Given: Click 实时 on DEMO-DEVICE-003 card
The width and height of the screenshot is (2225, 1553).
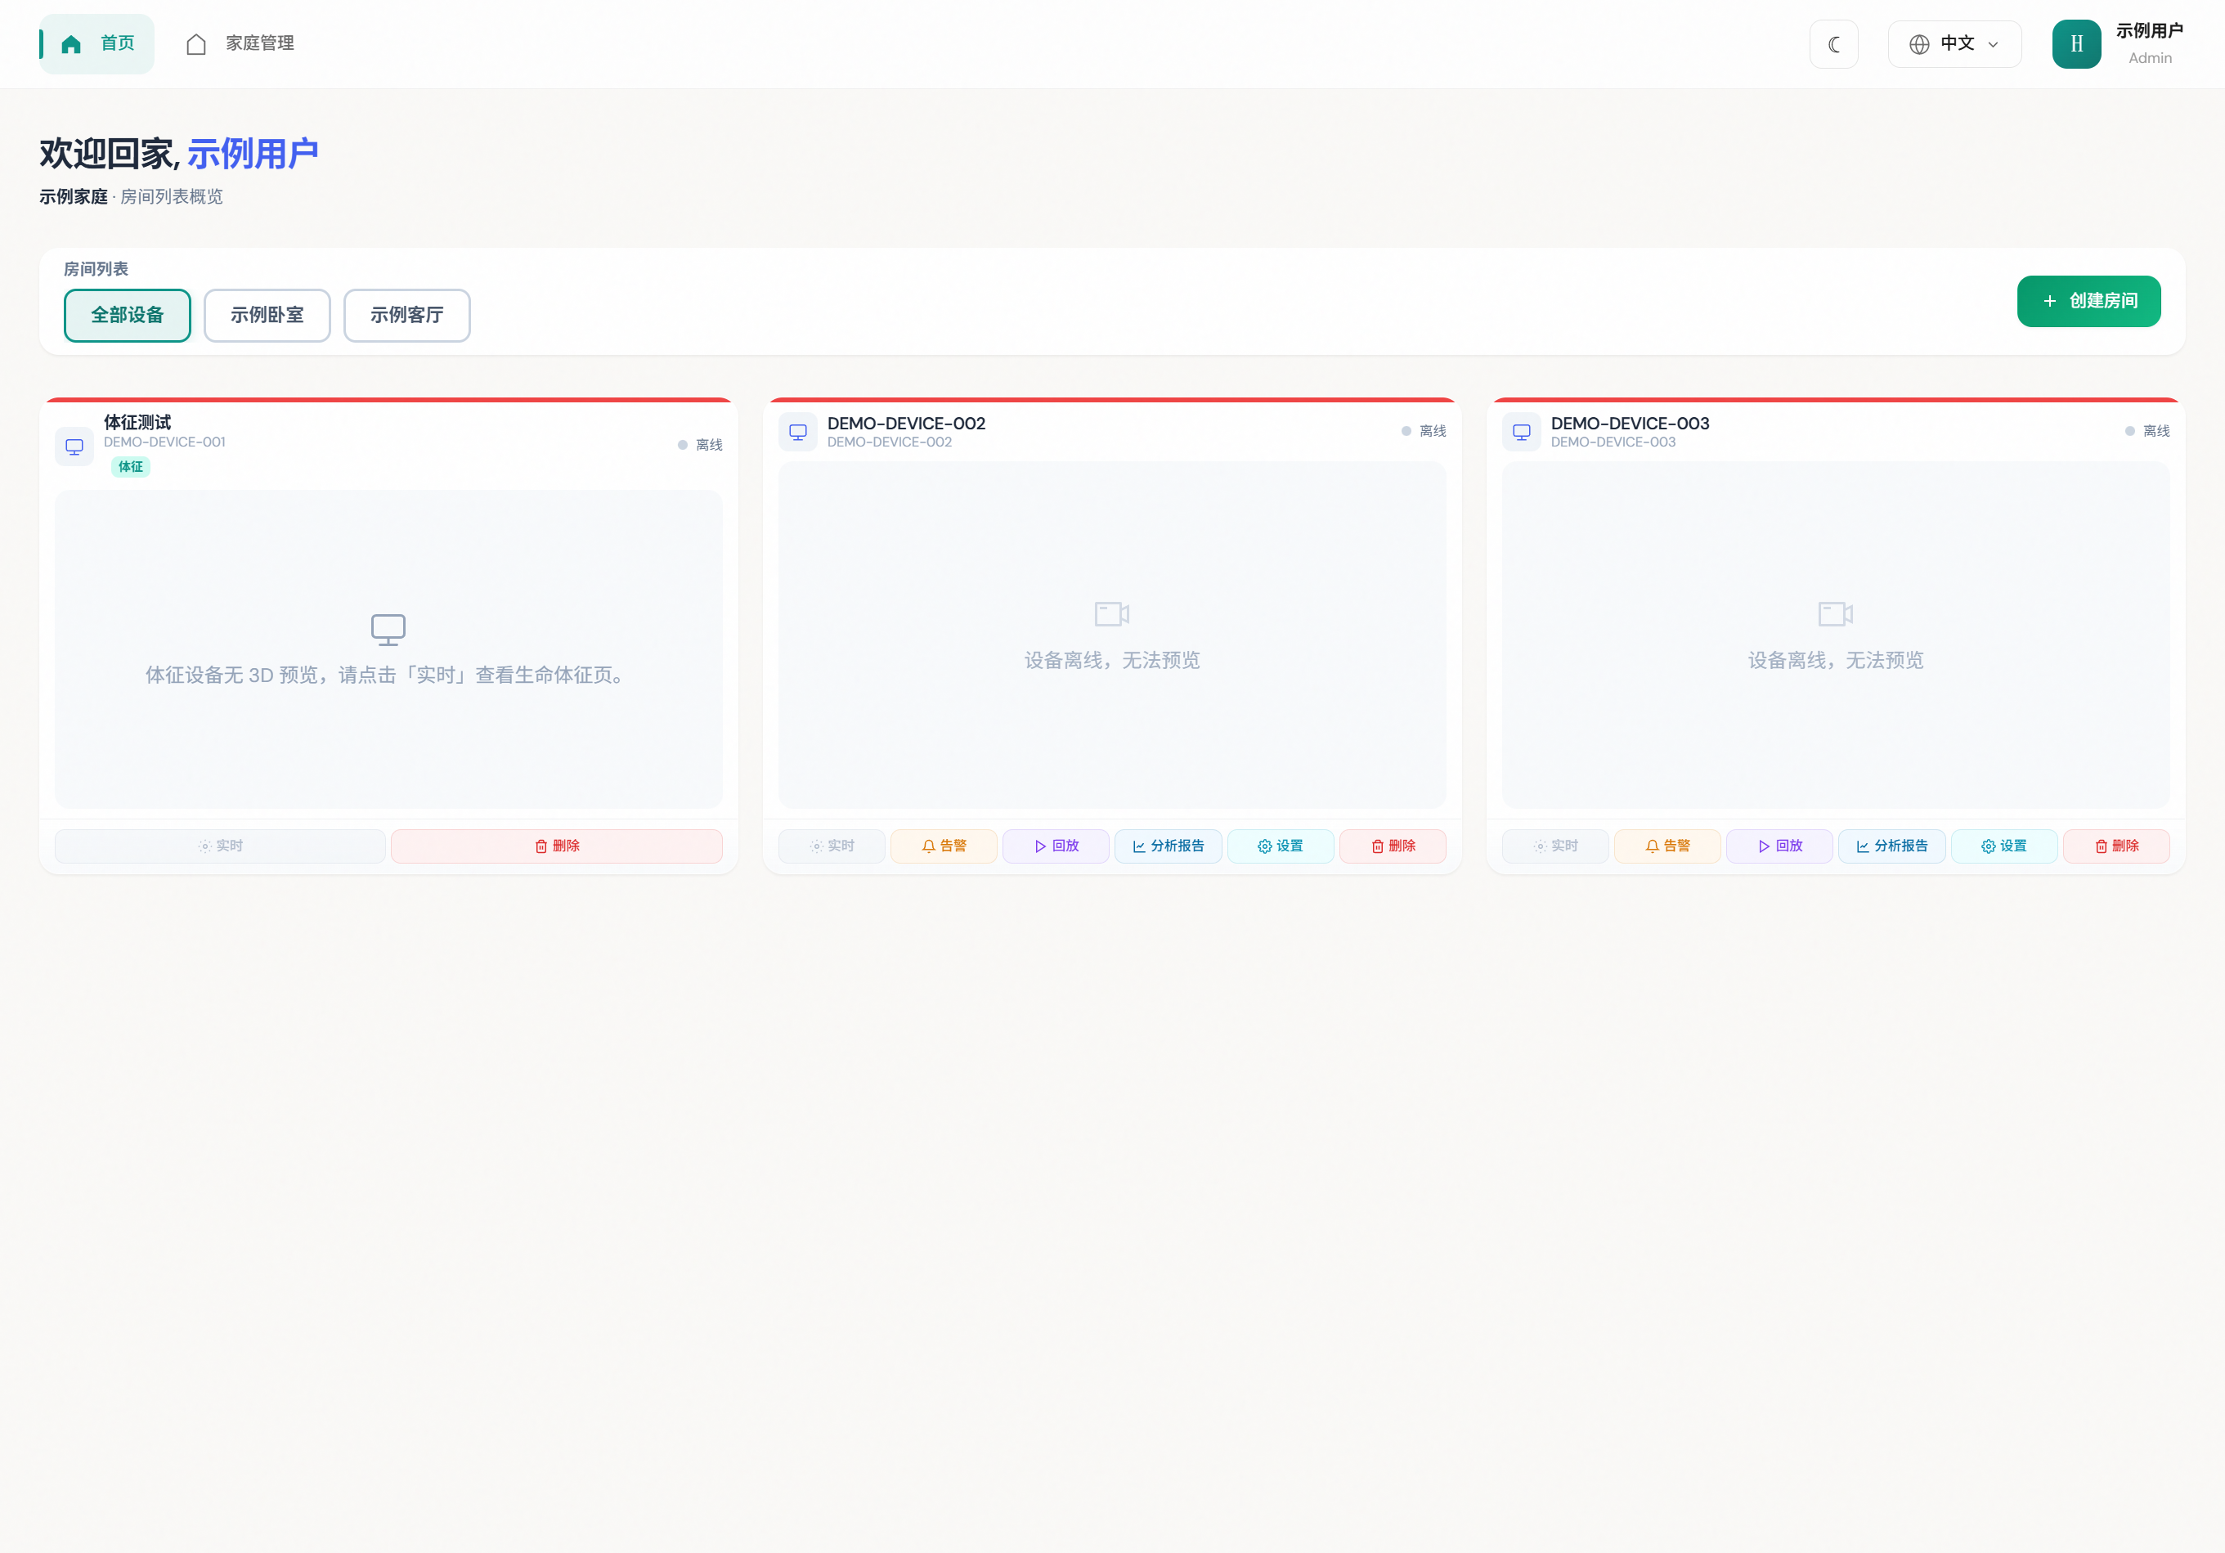Looking at the screenshot, I should click(x=1555, y=846).
